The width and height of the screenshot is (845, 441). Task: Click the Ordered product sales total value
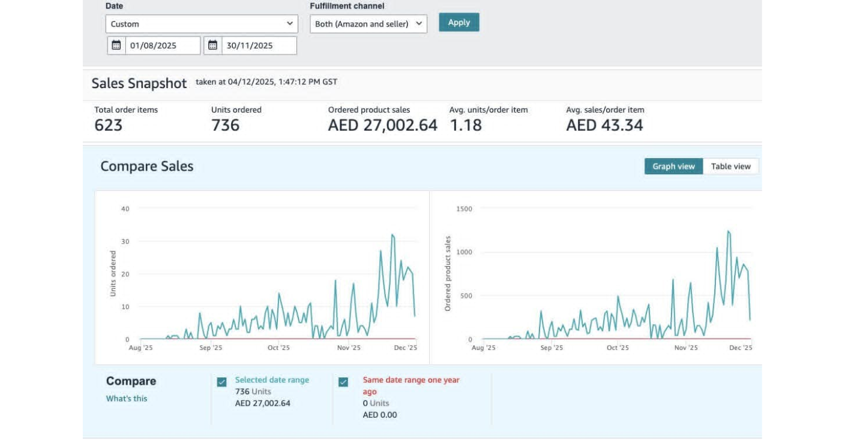[382, 125]
